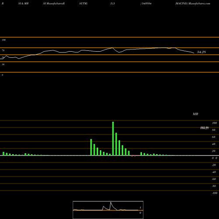Click the RSI line peak near level 70
Image resolution: width=219 pixels, height=219 pixels.
pos(113,48)
